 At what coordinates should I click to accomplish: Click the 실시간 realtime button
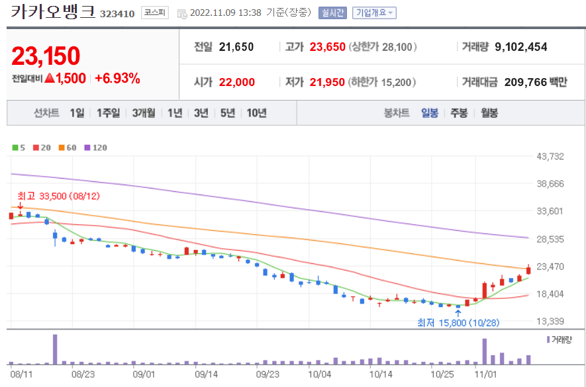point(332,13)
